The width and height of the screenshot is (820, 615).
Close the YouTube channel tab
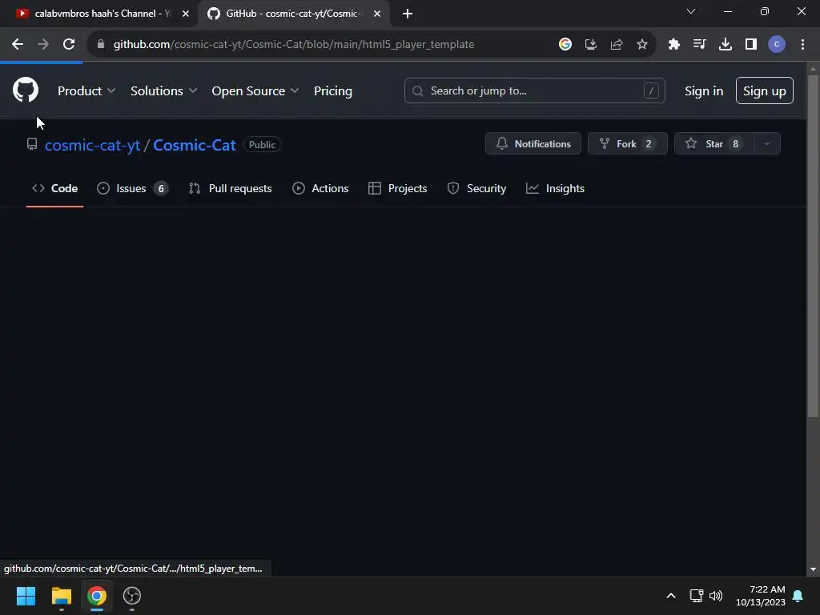186,14
